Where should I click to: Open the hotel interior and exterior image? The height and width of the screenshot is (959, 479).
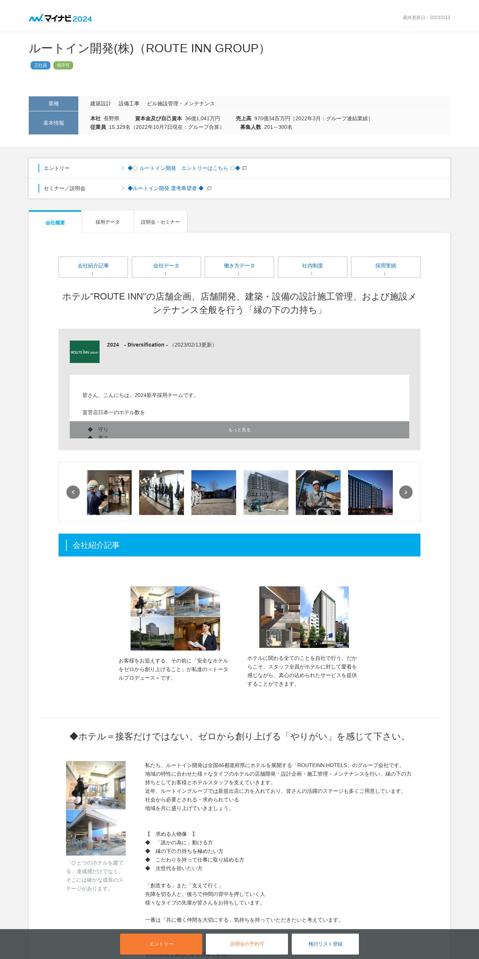[x=304, y=617]
